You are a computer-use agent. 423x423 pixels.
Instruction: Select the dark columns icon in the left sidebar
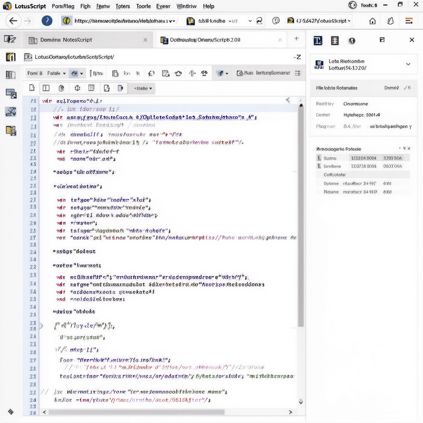click(11, 57)
